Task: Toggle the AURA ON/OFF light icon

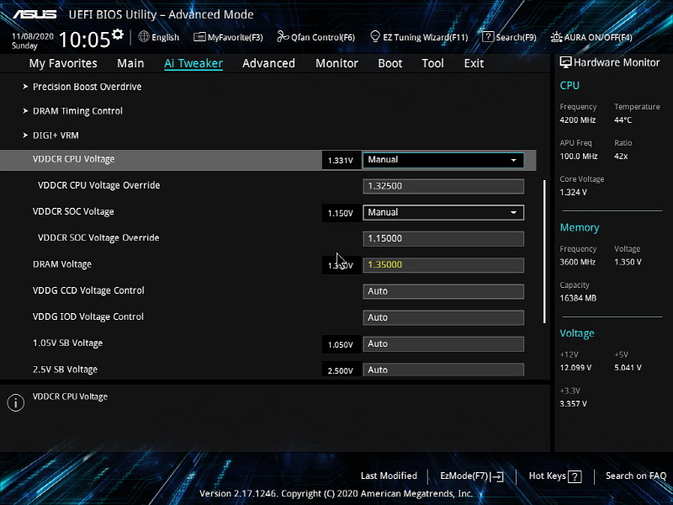Action: coord(556,37)
